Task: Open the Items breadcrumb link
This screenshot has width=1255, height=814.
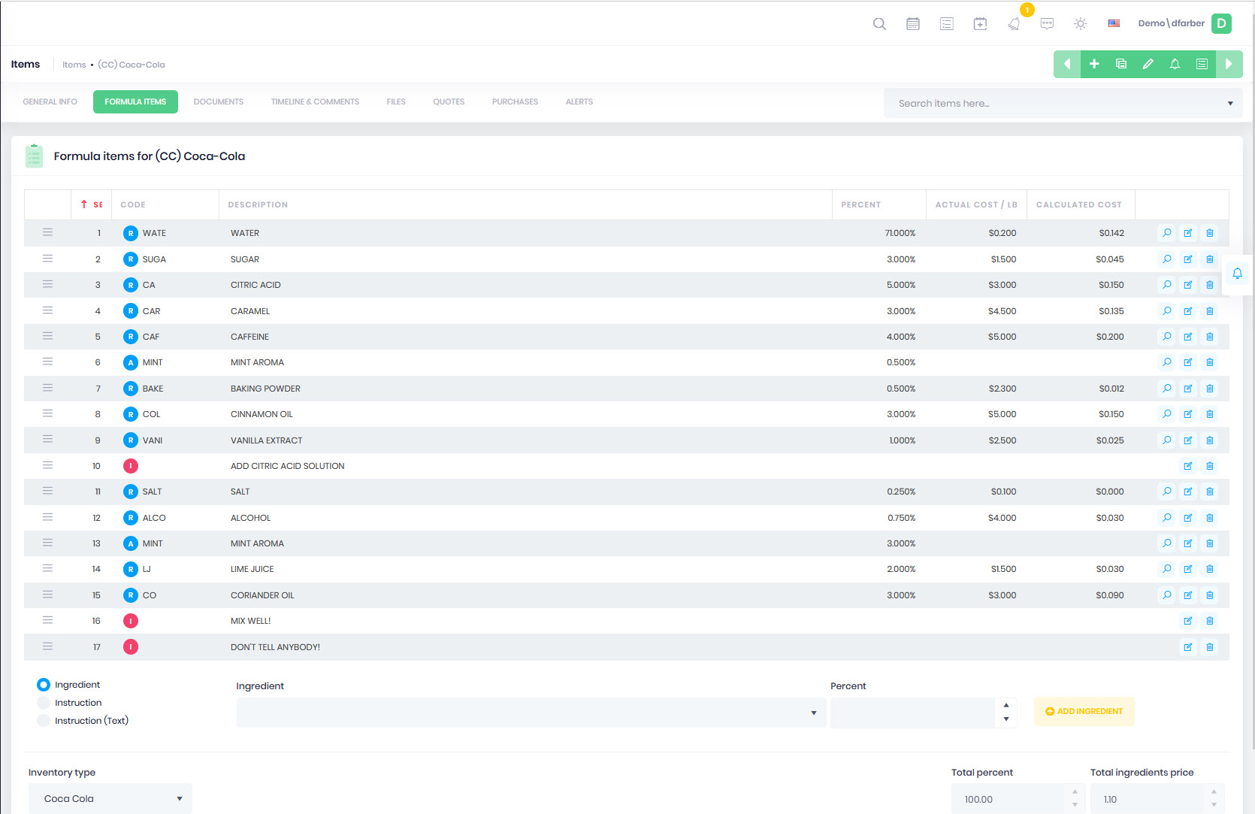Action: [74, 65]
